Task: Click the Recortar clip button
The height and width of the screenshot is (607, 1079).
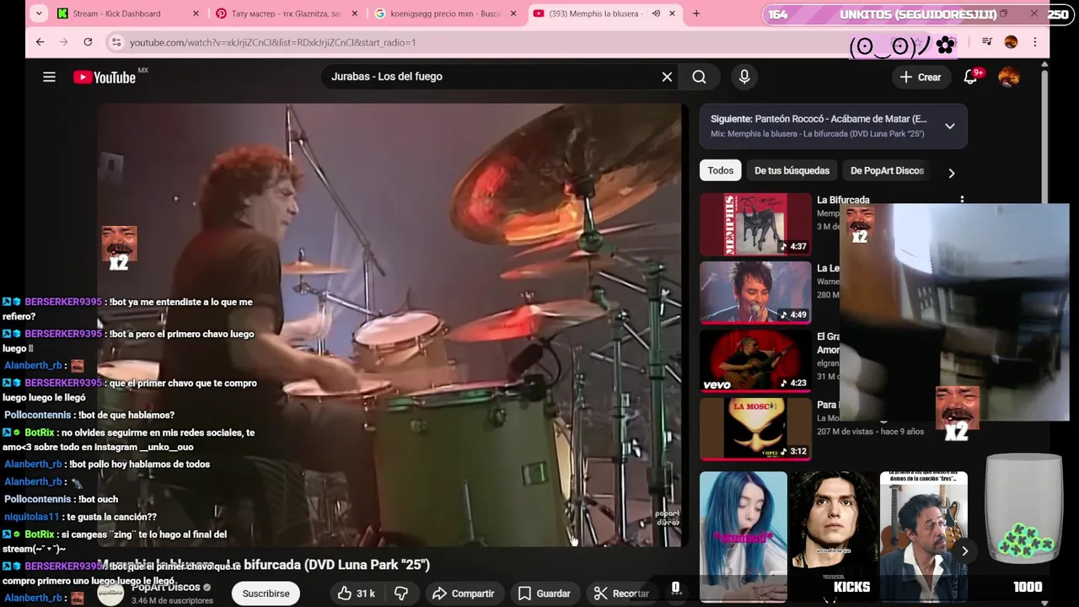Action: [x=621, y=594]
